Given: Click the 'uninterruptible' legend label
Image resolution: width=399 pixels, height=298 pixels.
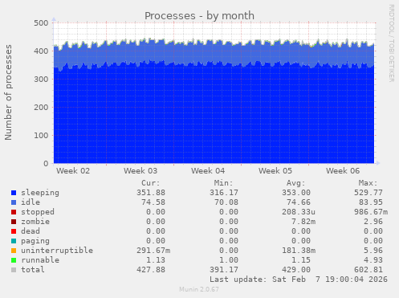Looking at the screenshot, I should (57, 251).
